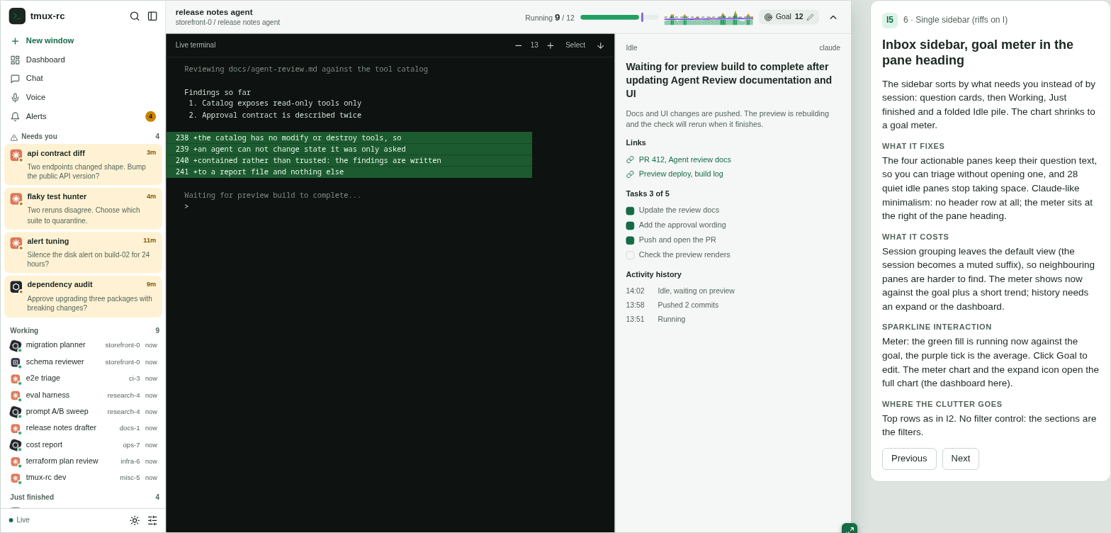Screen dimensions: 1111x533
Task: Open the Voice view
Action: pos(83,98)
